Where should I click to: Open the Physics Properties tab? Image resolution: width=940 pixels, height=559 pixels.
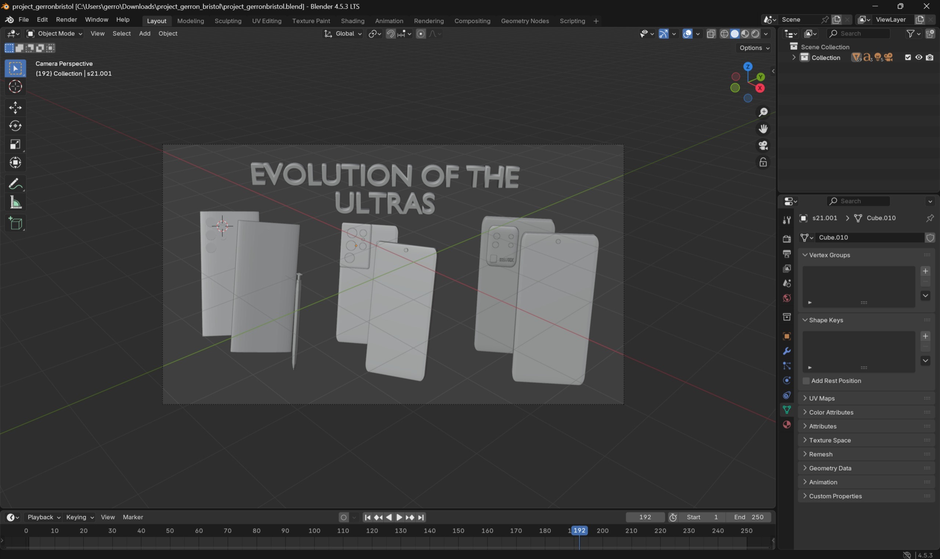click(x=787, y=381)
